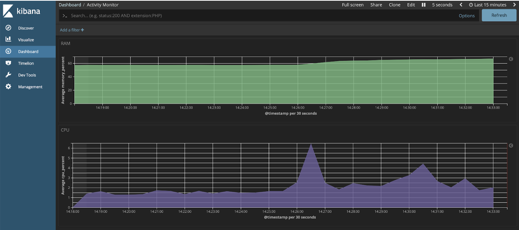Expand the Add a filter control
The height and width of the screenshot is (230, 519).
pos(72,30)
